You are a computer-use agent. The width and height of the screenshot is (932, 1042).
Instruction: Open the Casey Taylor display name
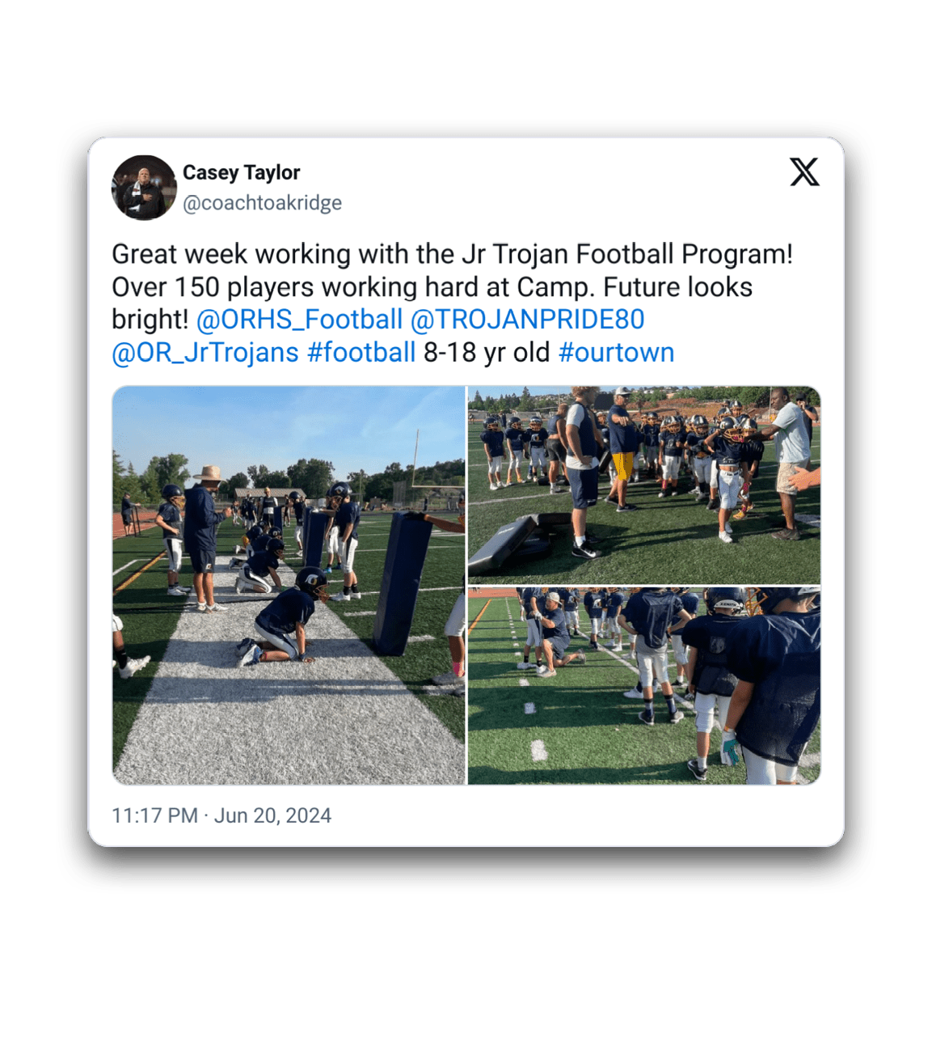coord(241,172)
